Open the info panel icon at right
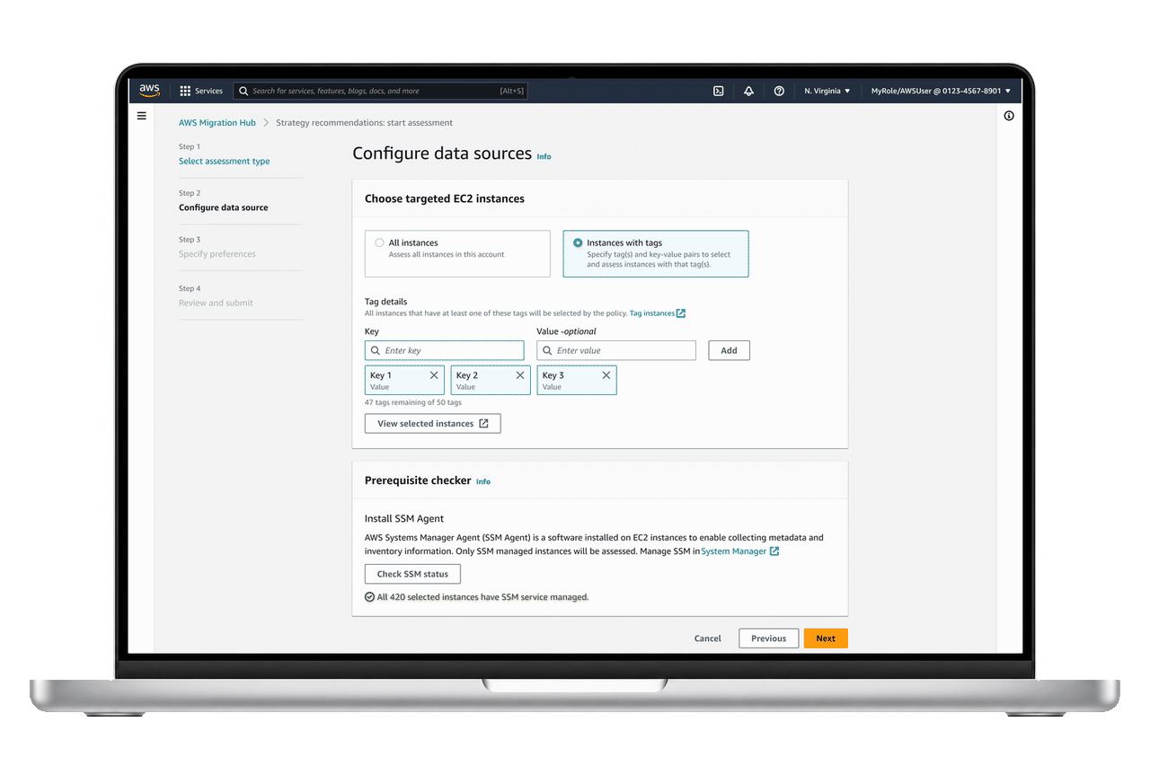Screen dimensions: 1150x766 (1009, 116)
